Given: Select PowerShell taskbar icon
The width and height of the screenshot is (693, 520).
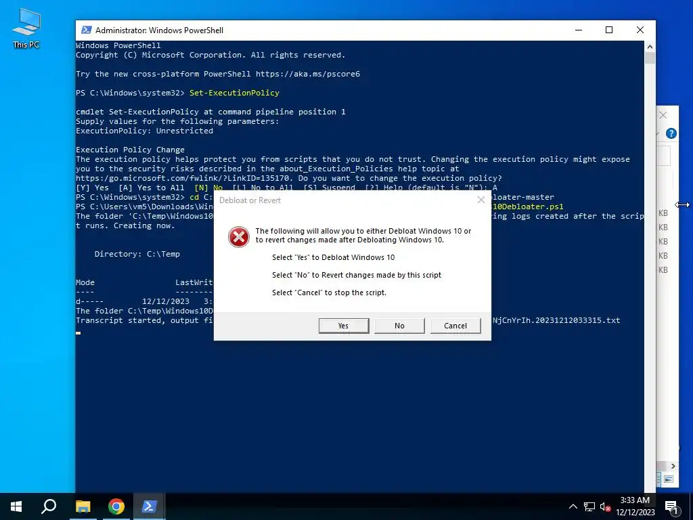Looking at the screenshot, I should coord(149,506).
